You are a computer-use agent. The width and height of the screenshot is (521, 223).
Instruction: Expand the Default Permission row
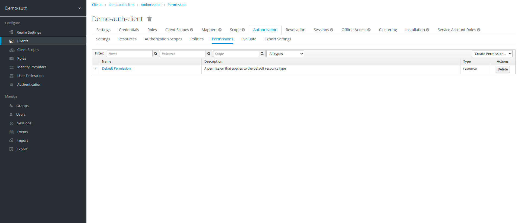96,69
